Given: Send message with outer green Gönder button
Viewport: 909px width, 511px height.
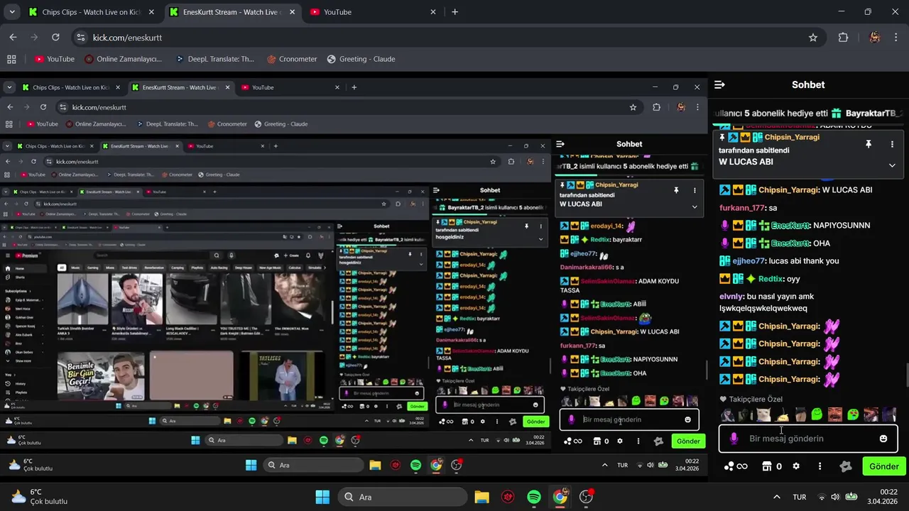Looking at the screenshot, I should click(x=884, y=466).
